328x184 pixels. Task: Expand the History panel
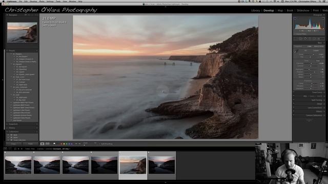(x=7, y=128)
